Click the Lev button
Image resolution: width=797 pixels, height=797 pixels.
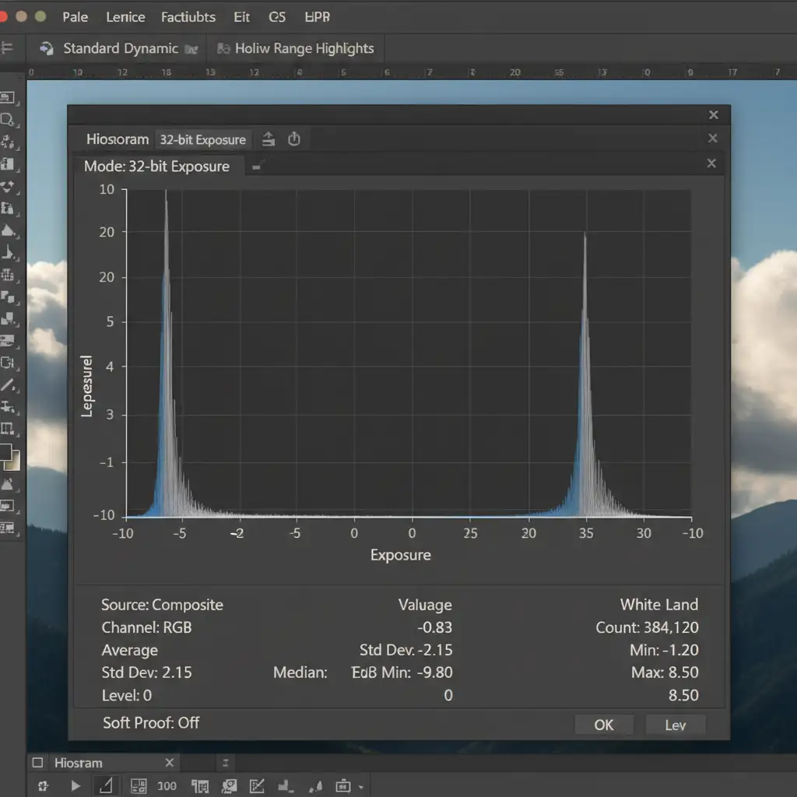[675, 725]
